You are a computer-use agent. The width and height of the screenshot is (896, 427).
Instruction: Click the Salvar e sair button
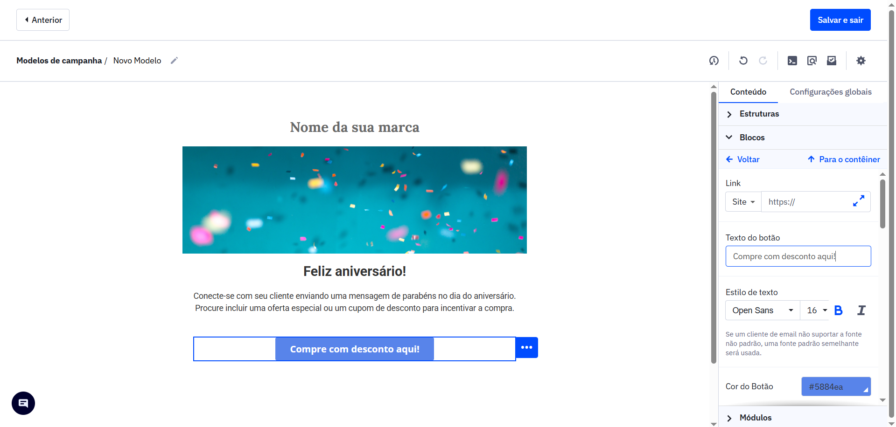(x=840, y=20)
